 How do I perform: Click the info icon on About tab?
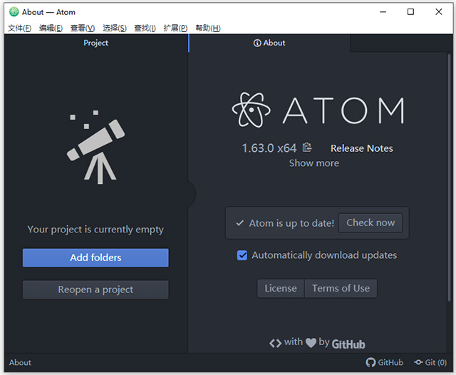click(x=257, y=43)
